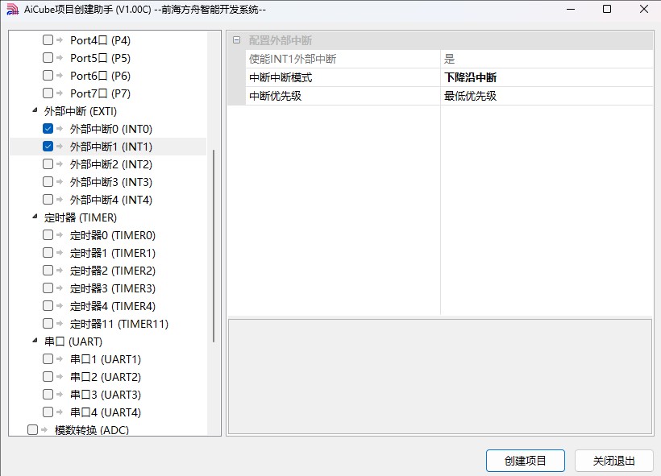This screenshot has width=661, height=476.
Task: Check the 外部中断4 (INT4) checkbox
Action: [x=48, y=199]
